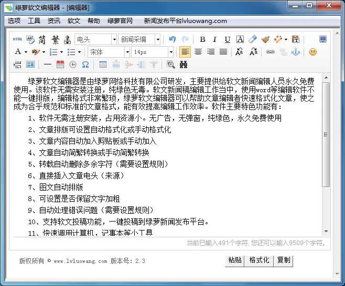Click the 粘贴 button

[x=234, y=261]
